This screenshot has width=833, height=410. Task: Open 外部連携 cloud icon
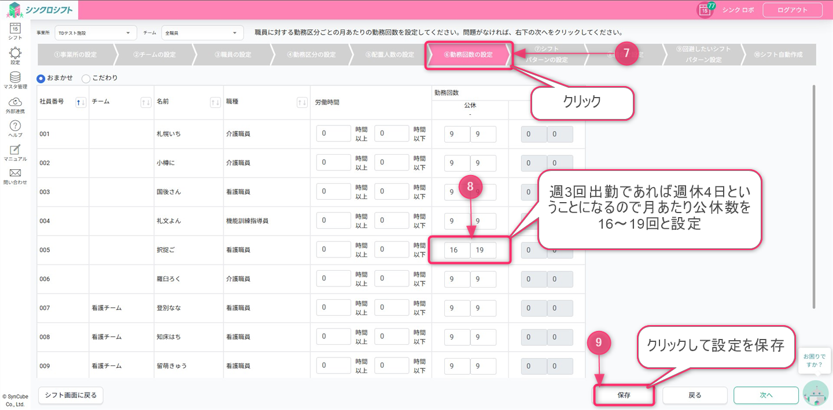point(15,103)
